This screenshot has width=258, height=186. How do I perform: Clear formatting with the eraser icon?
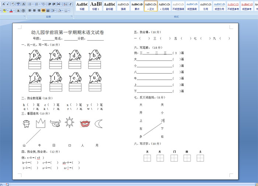(13, 4)
